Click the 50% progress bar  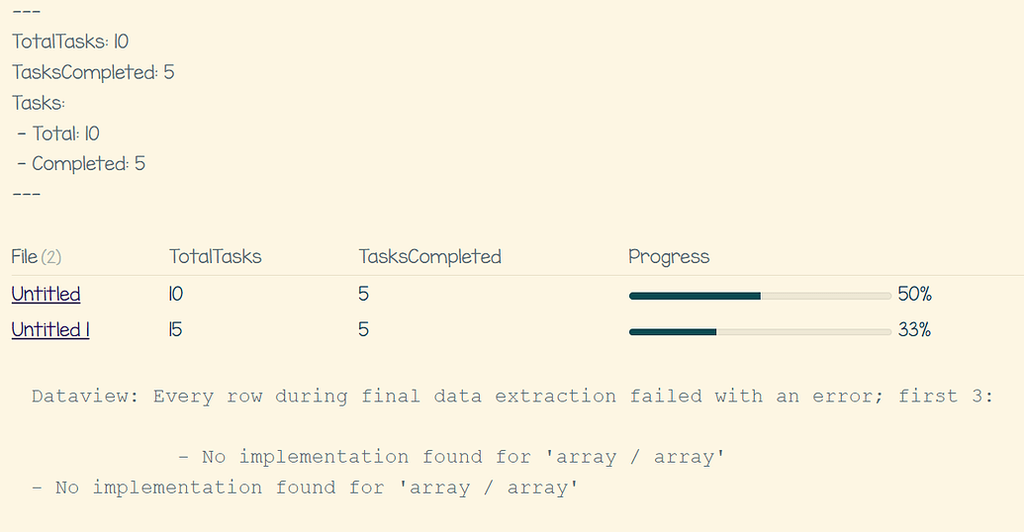760,296
